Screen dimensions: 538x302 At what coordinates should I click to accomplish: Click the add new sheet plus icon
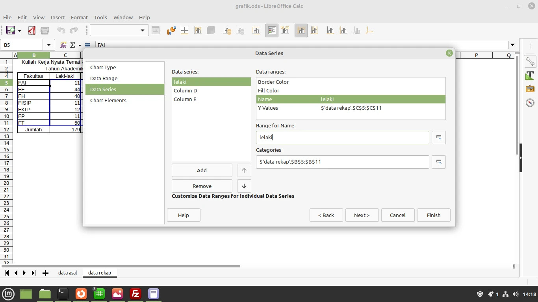[45, 273]
